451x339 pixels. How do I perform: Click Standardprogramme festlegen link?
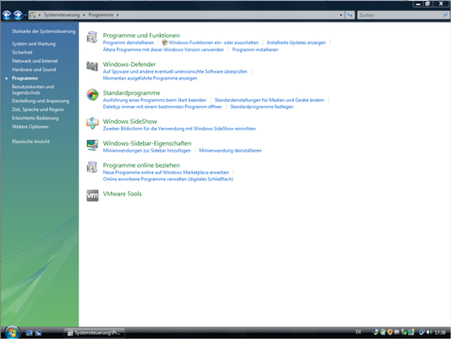point(261,107)
